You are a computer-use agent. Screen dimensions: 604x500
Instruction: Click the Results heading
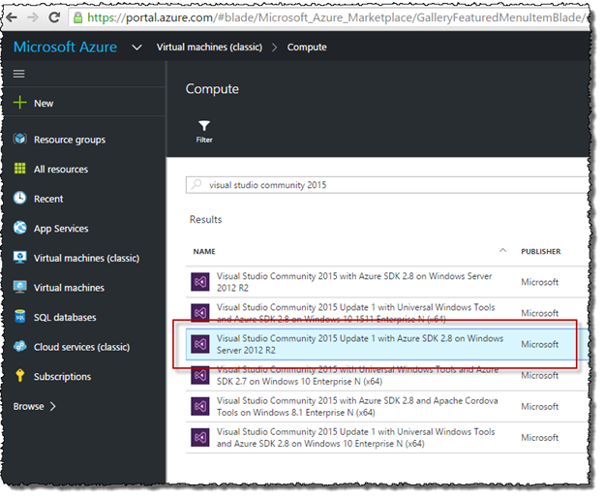[206, 219]
